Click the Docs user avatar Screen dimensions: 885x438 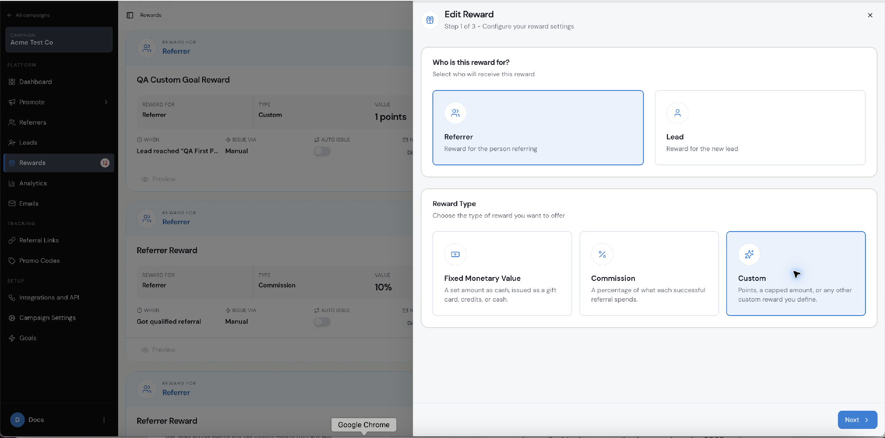tap(17, 420)
